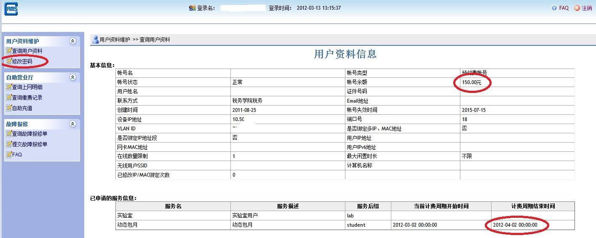Click the FAQ help icon in header
Image resolution: width=596 pixels, height=238 pixels.
pyautogui.click(x=554, y=8)
